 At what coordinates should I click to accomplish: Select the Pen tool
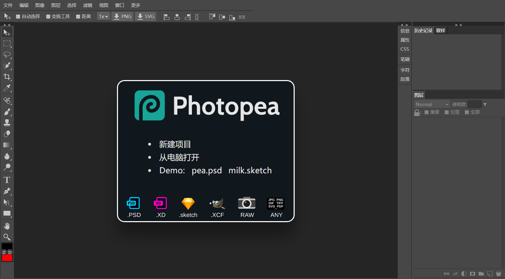pos(7,191)
